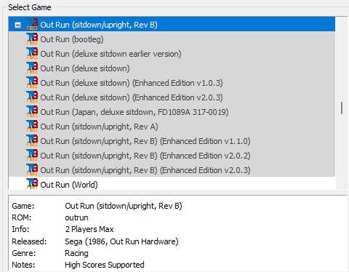Click the game list scrollbar thumb
Screen dimensions: 349x272
tap(342, 108)
